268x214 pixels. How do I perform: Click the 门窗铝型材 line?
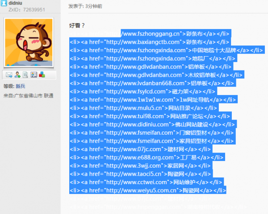[152, 133]
